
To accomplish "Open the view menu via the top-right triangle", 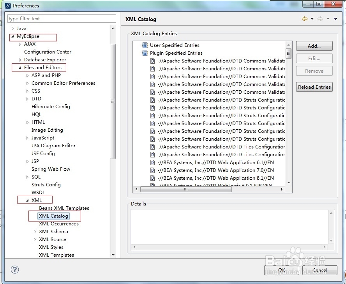I will [x=336, y=19].
